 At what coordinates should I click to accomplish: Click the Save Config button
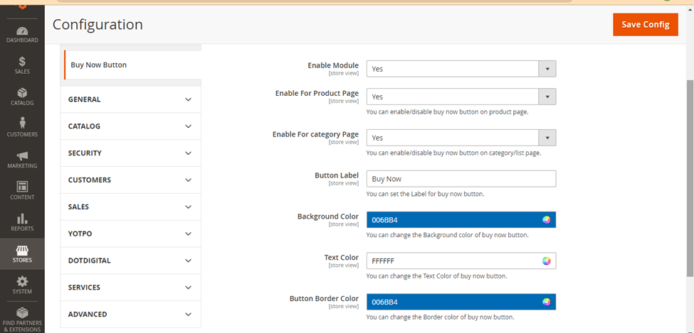[x=646, y=25]
